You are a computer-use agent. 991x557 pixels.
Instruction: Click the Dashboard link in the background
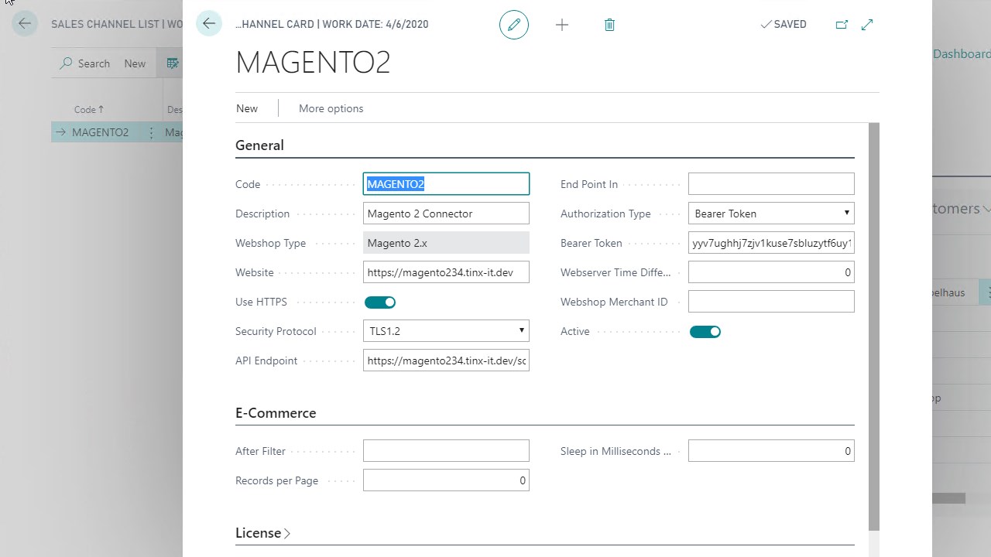962,54
